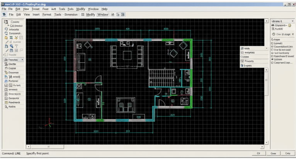Click the Dnvtte list icon

6,64
